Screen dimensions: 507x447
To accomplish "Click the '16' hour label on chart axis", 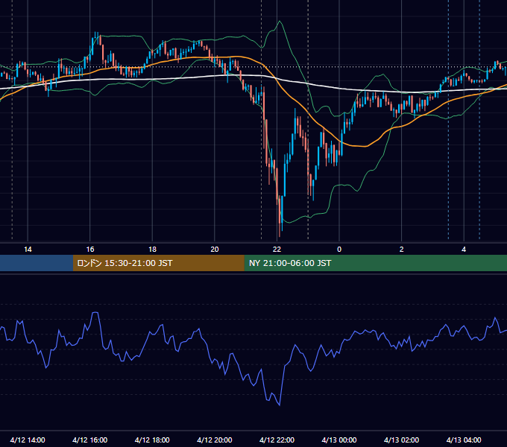I will (x=90, y=250).
